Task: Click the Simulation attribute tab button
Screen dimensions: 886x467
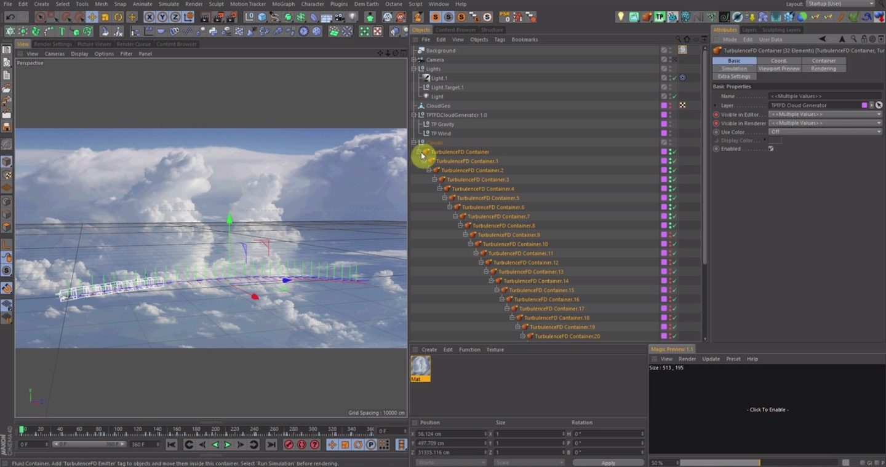Action: point(734,69)
